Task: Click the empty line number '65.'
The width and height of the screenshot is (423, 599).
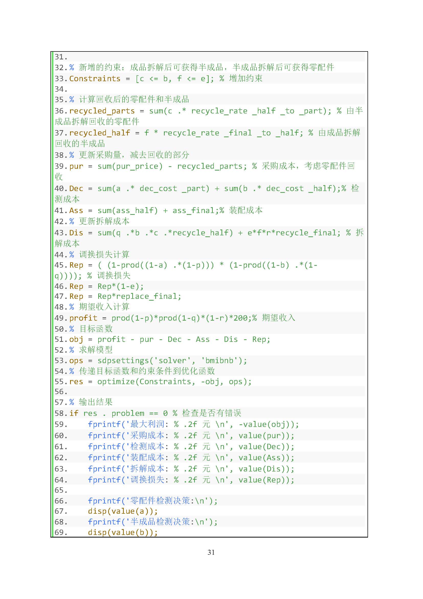Action: (x=61, y=490)
